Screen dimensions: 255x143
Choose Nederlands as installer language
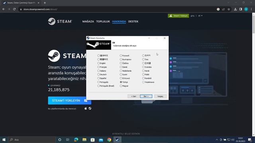121,71
